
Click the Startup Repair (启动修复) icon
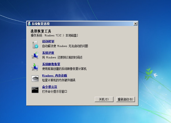coord(35,44)
